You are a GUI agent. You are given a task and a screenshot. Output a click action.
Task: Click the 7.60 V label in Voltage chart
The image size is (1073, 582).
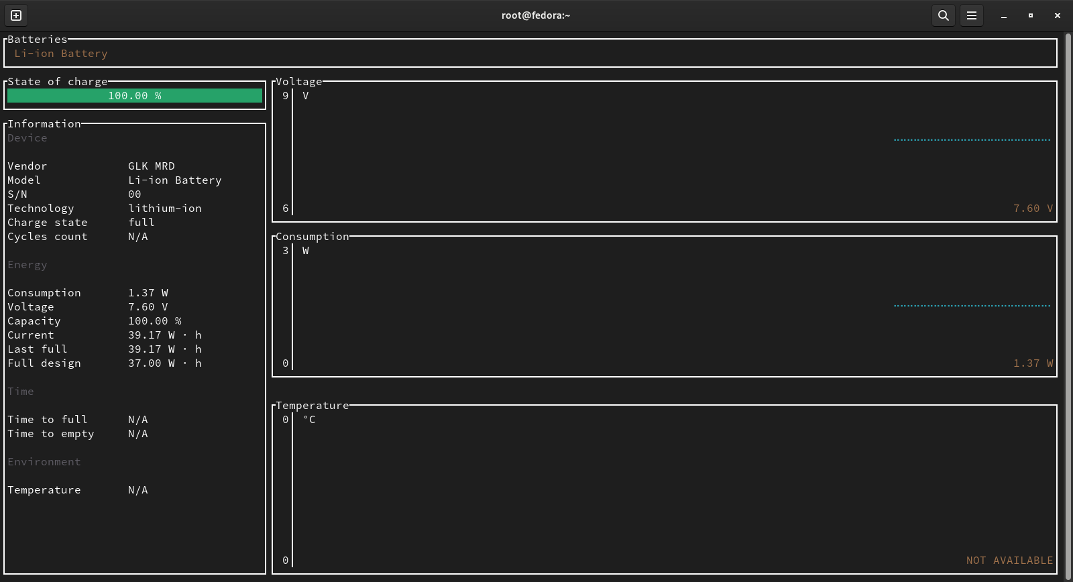tap(1033, 209)
